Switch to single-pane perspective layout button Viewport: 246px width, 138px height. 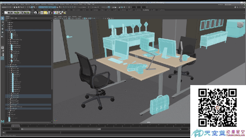2,48
